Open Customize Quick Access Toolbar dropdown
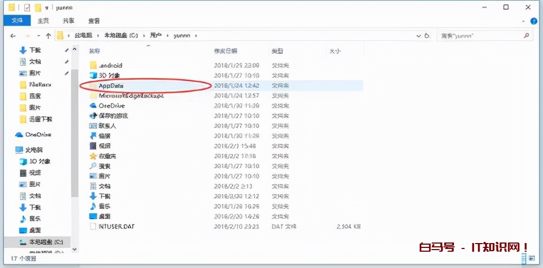This screenshot has width=543, height=268. (x=46, y=8)
